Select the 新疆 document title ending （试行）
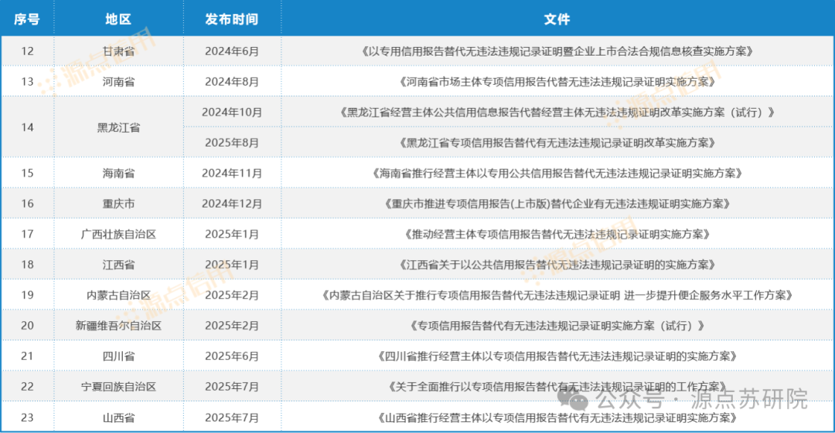Viewport: 835px width, 433px height. (x=557, y=325)
